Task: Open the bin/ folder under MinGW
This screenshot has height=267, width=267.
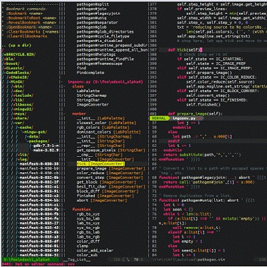Action: 18,86
